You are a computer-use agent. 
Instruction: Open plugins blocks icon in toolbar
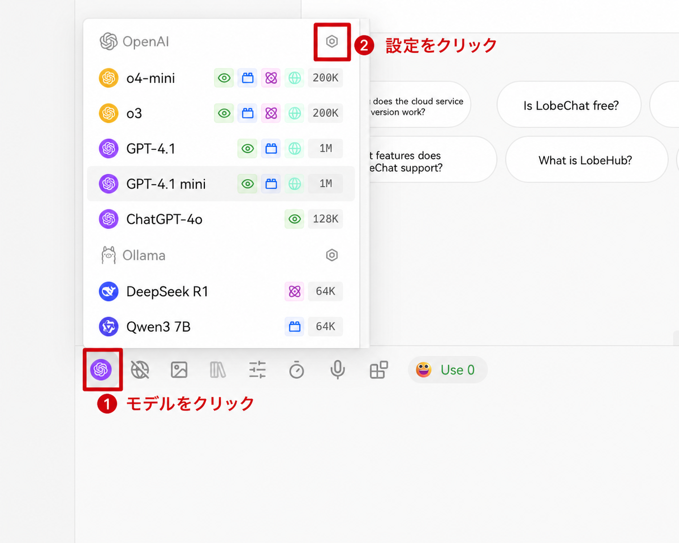pyautogui.click(x=379, y=370)
